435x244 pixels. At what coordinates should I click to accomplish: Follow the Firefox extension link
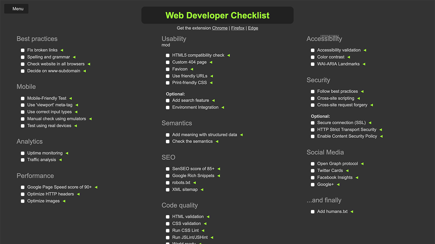click(x=238, y=28)
